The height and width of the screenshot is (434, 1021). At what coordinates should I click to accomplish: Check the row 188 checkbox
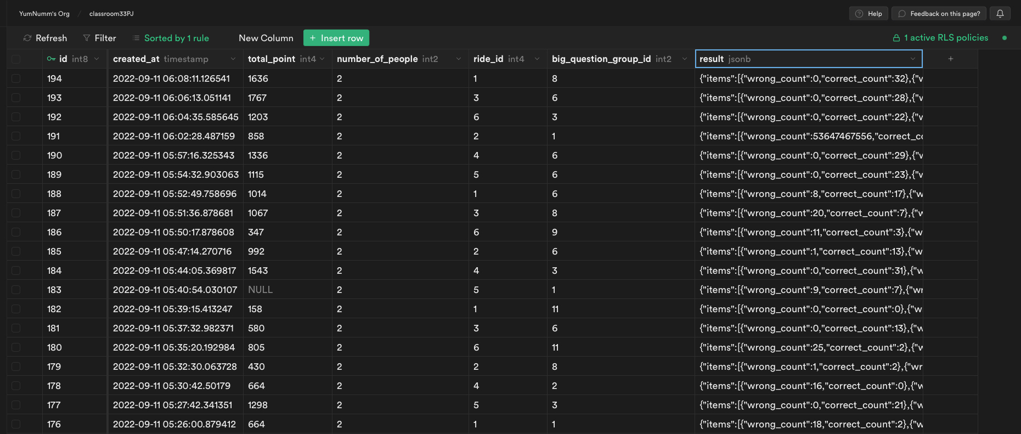[x=16, y=194]
